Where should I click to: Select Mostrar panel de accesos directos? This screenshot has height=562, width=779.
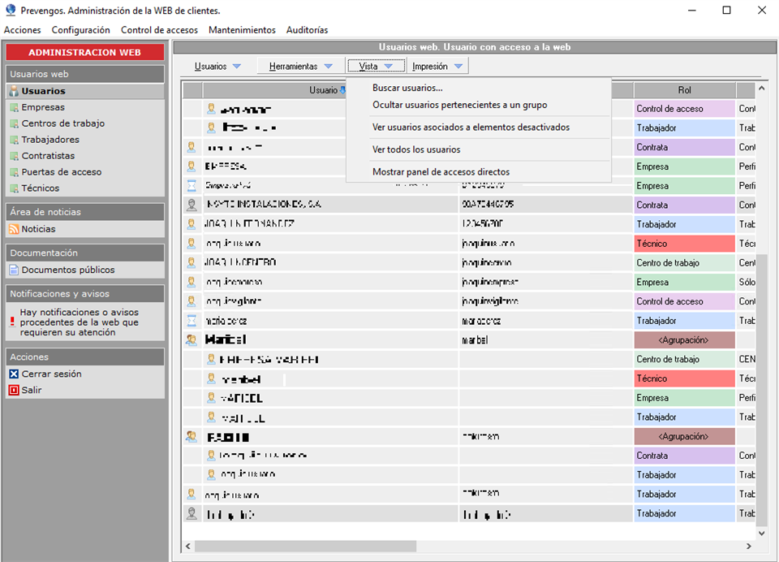(x=441, y=172)
